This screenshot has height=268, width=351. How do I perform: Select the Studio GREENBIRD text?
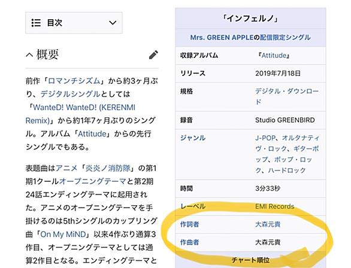coord(285,120)
